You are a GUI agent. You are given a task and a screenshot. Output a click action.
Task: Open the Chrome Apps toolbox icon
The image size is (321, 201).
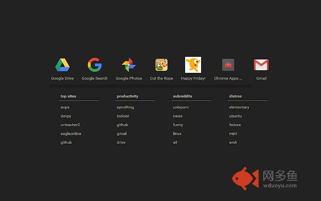pyautogui.click(x=228, y=65)
